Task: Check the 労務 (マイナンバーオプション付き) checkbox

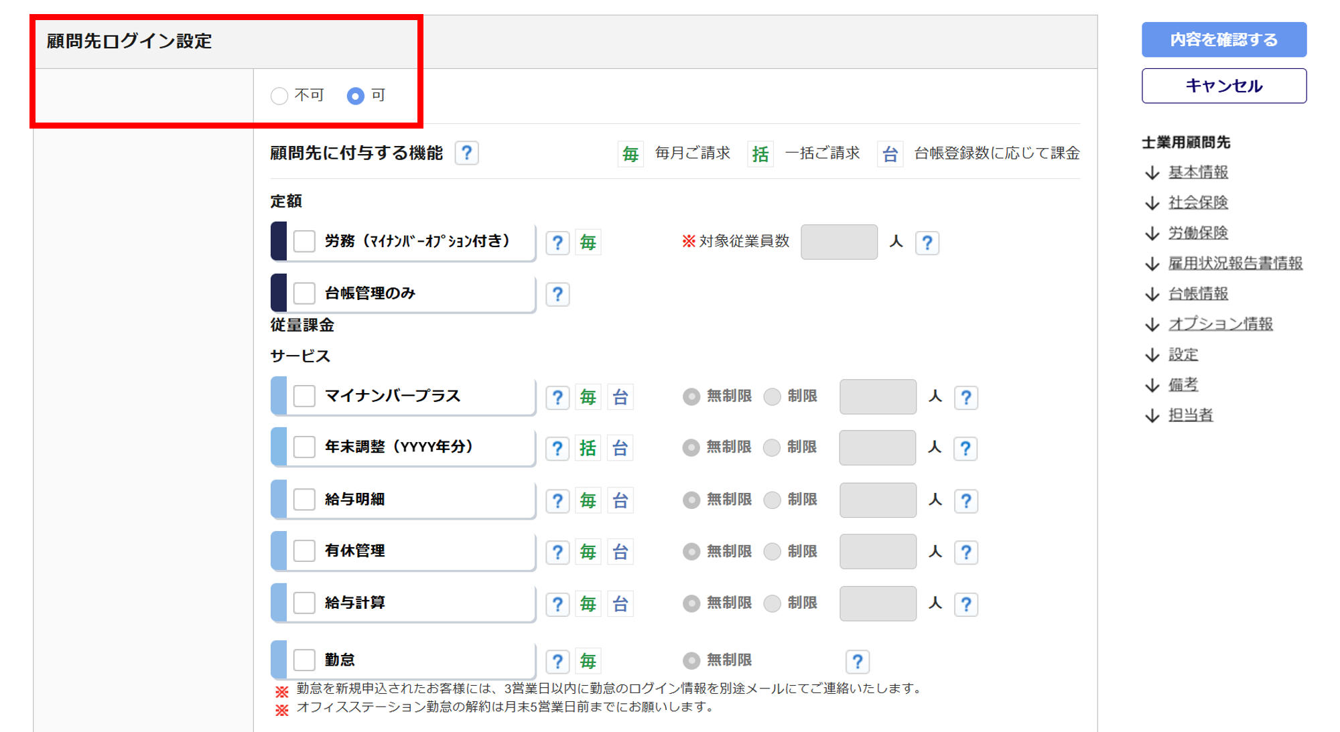Action: (305, 241)
